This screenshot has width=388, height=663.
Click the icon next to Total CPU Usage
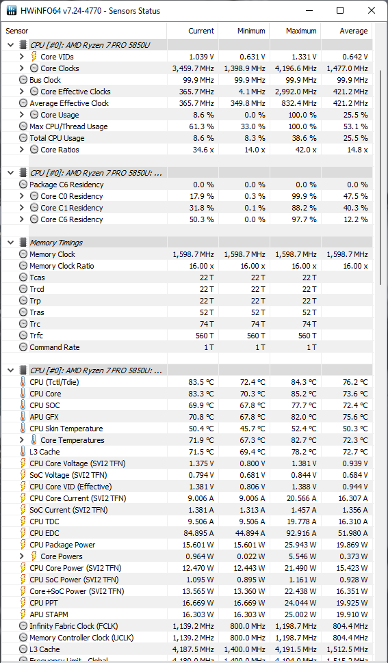23,138
